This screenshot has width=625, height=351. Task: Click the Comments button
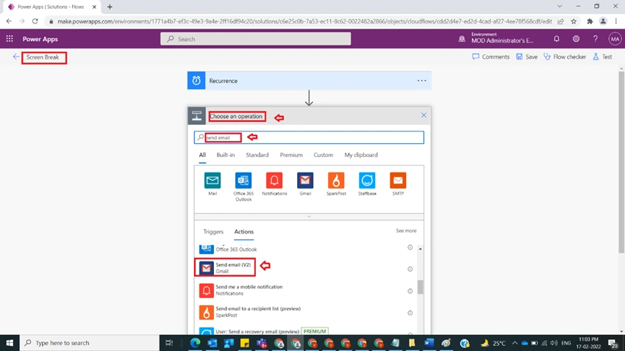tap(490, 57)
